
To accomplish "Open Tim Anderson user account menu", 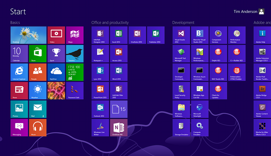I will pos(249,12).
